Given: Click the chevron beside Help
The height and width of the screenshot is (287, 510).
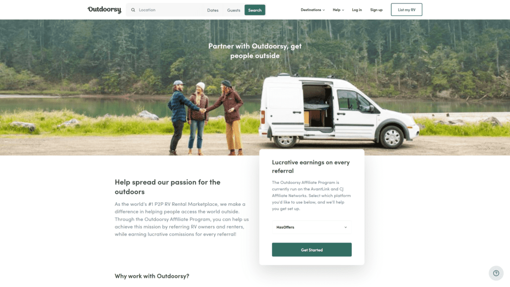Looking at the screenshot, I should tap(343, 10).
